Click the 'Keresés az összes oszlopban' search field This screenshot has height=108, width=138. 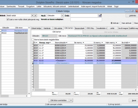(x=86, y=19)
